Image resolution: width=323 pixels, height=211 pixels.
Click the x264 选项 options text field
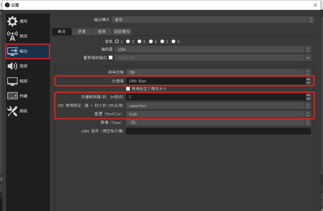[218, 131]
